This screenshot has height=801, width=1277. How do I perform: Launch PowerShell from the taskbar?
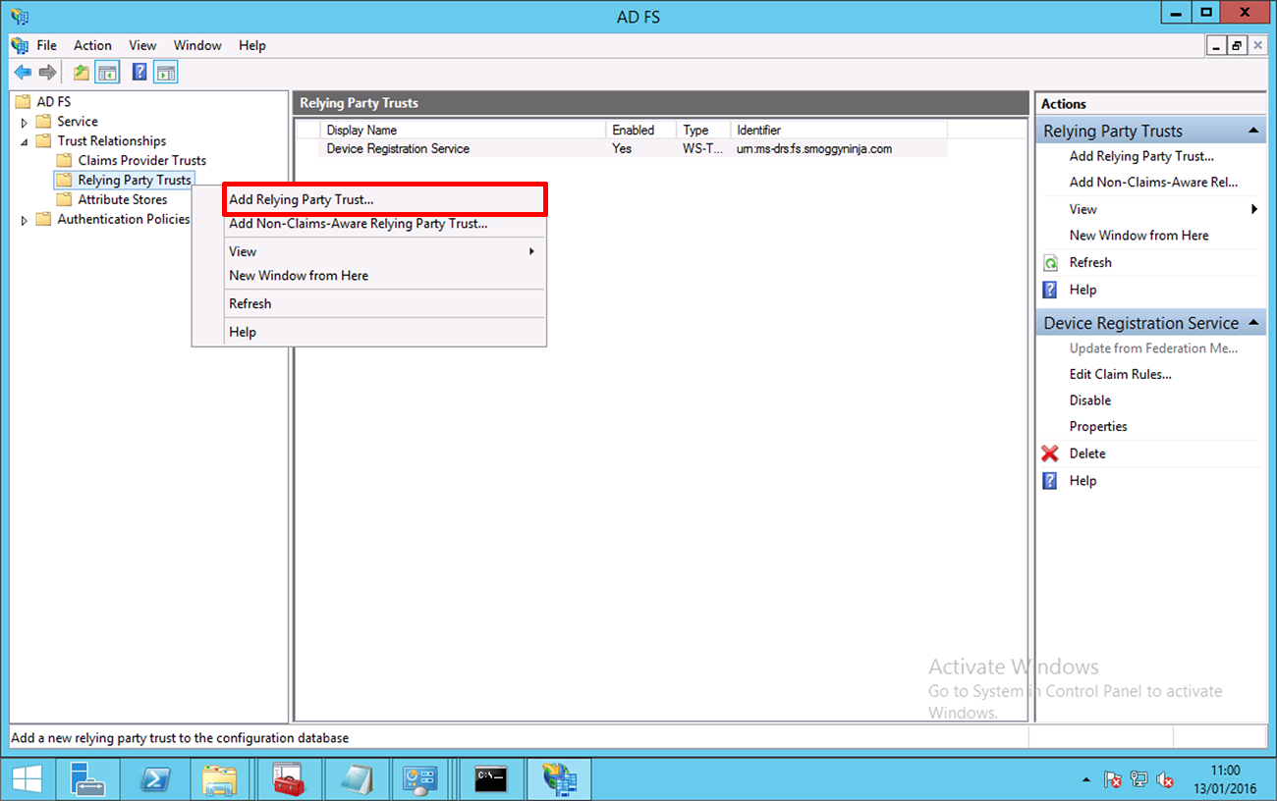pyautogui.click(x=155, y=779)
